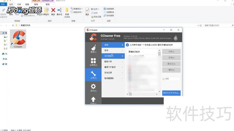Select Drive Wiper (驱动器擦除) in Tools submenu
234x131 pixels.
pyautogui.click(x=113, y=78)
